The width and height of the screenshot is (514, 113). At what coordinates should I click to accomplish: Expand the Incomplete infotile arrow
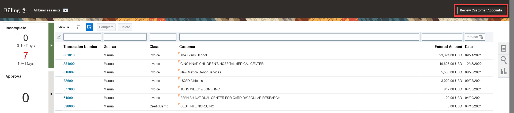[x=51, y=45]
